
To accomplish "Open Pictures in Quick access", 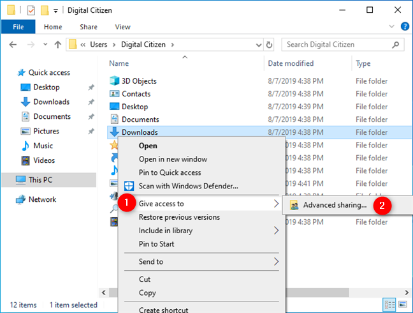I will (46, 131).
